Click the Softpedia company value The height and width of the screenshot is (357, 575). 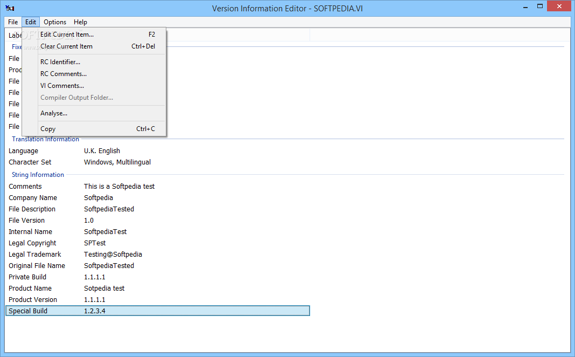pos(99,198)
